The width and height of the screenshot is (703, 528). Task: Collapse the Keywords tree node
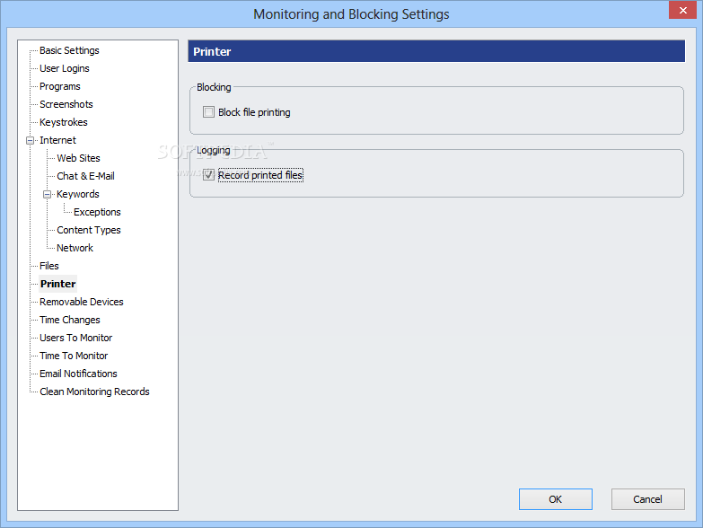click(x=47, y=194)
